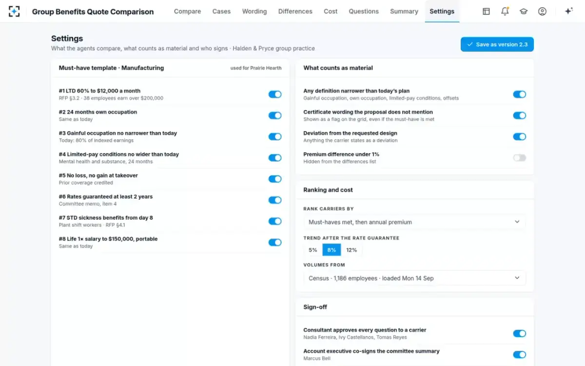The image size is (585, 366).
Task: Select 8% trend option
Action: click(x=331, y=250)
